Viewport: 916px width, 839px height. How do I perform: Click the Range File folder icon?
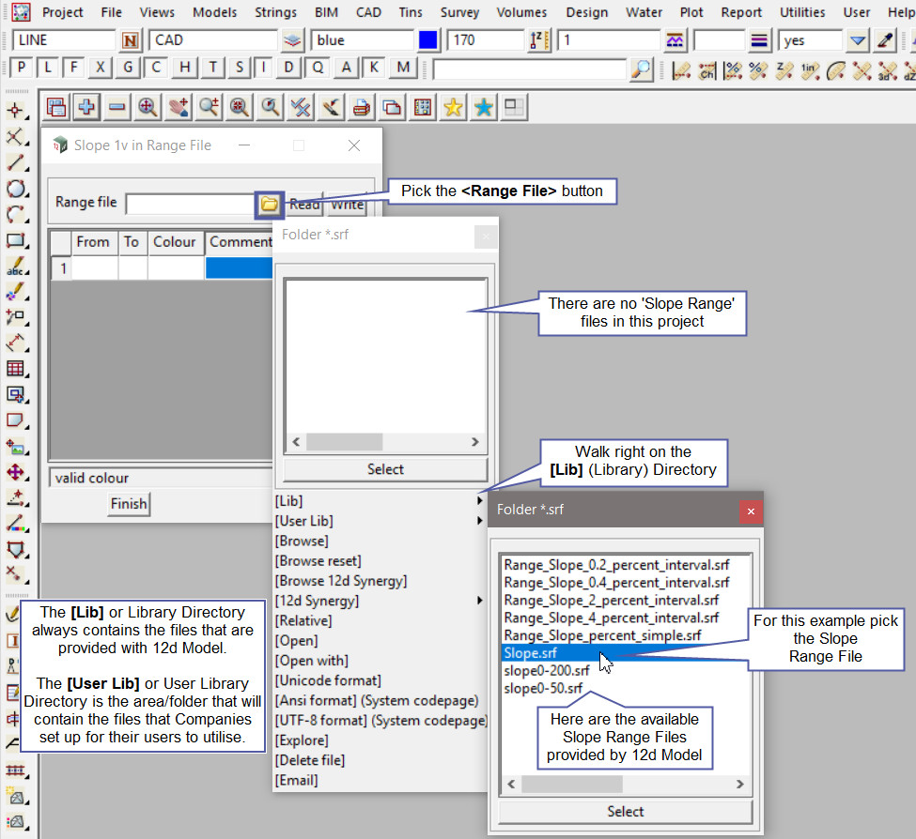269,204
